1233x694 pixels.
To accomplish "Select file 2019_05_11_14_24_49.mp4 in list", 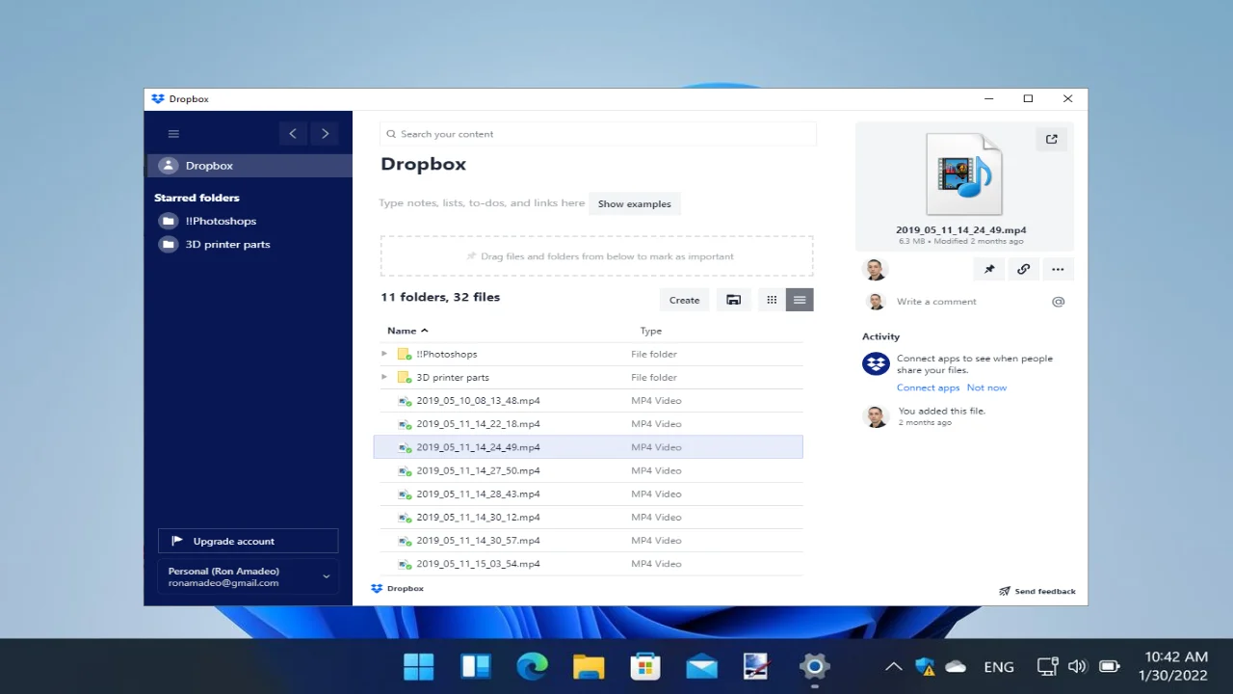I will point(589,447).
